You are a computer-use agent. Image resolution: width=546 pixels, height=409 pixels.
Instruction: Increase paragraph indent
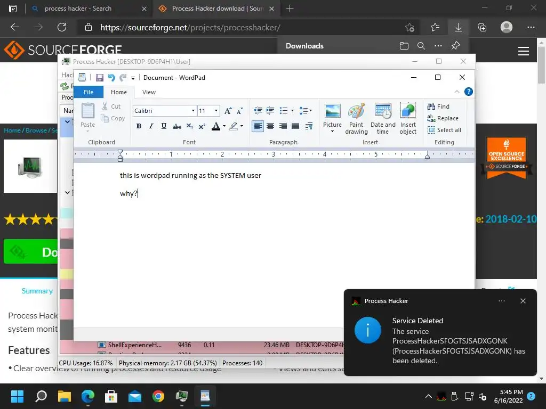click(270, 111)
